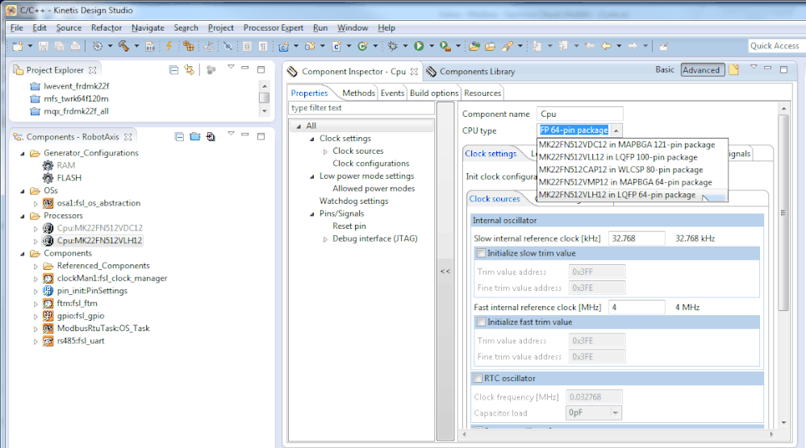
Task: Click the lightning bolt toolbar icon
Action: pyautogui.click(x=169, y=46)
